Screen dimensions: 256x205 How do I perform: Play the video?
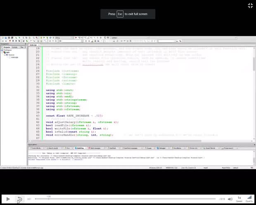click(x=8, y=199)
